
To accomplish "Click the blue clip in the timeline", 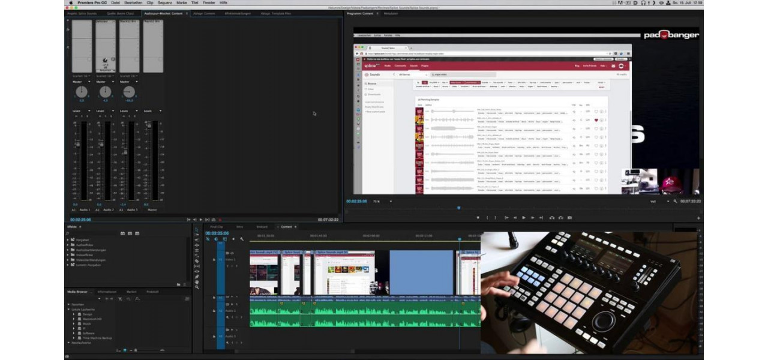I will click(x=421, y=272).
